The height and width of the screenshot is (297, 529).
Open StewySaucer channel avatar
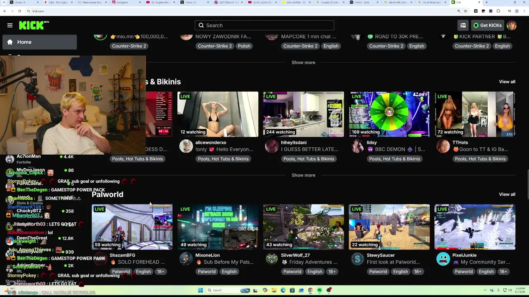[357, 259]
